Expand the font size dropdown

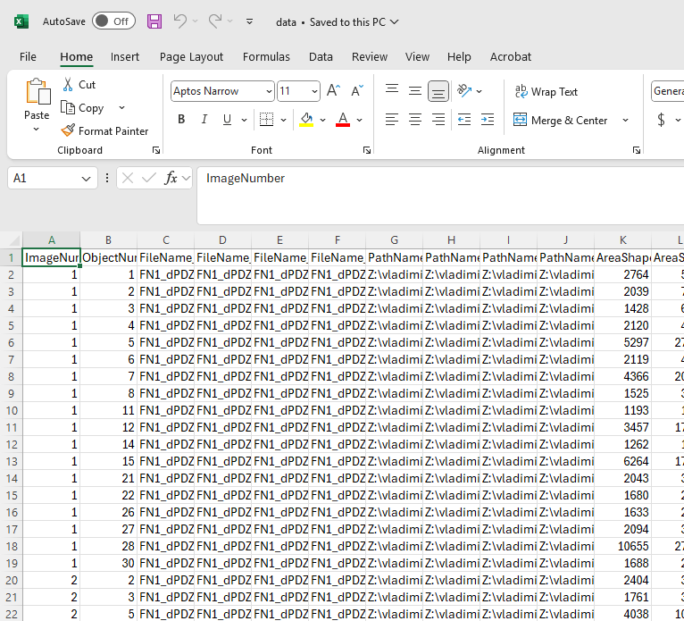pyautogui.click(x=314, y=91)
